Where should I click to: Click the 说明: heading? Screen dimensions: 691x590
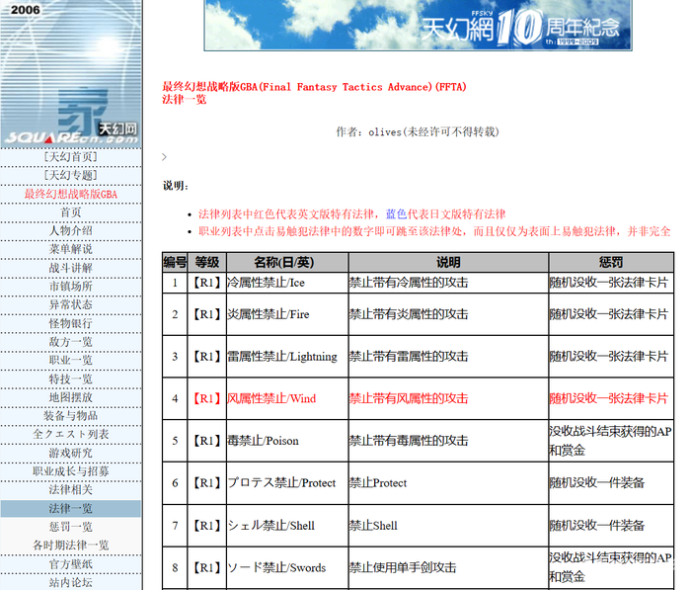coord(176,186)
